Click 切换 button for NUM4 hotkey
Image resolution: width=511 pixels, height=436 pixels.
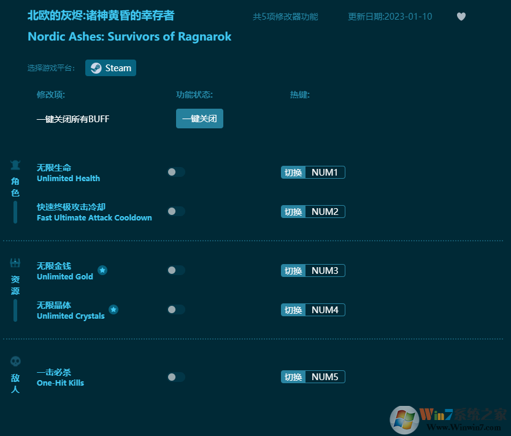(293, 309)
